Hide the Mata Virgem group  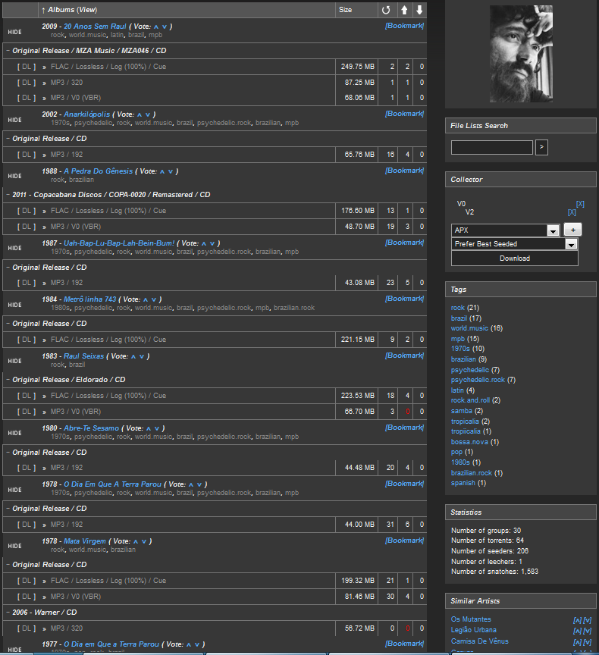pyautogui.click(x=14, y=546)
